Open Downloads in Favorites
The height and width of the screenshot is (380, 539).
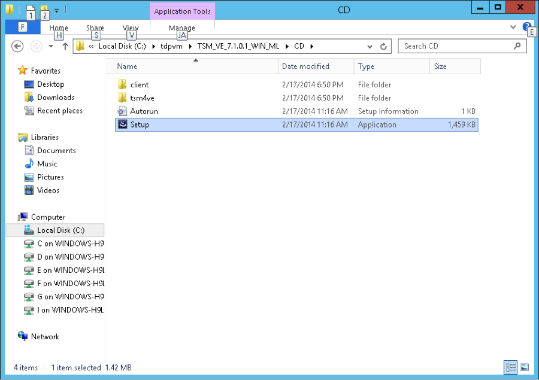pyautogui.click(x=56, y=98)
